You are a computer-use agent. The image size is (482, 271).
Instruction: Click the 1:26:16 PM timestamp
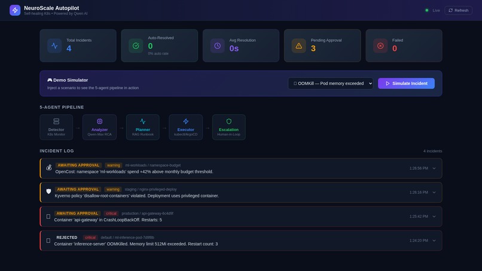419,192
